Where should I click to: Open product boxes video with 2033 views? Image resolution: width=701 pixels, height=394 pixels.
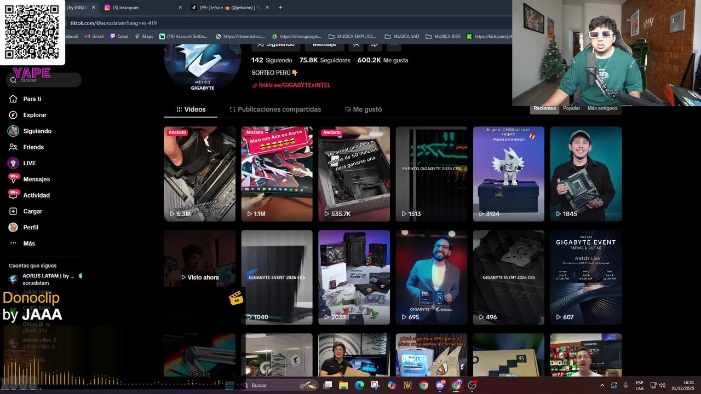[354, 277]
